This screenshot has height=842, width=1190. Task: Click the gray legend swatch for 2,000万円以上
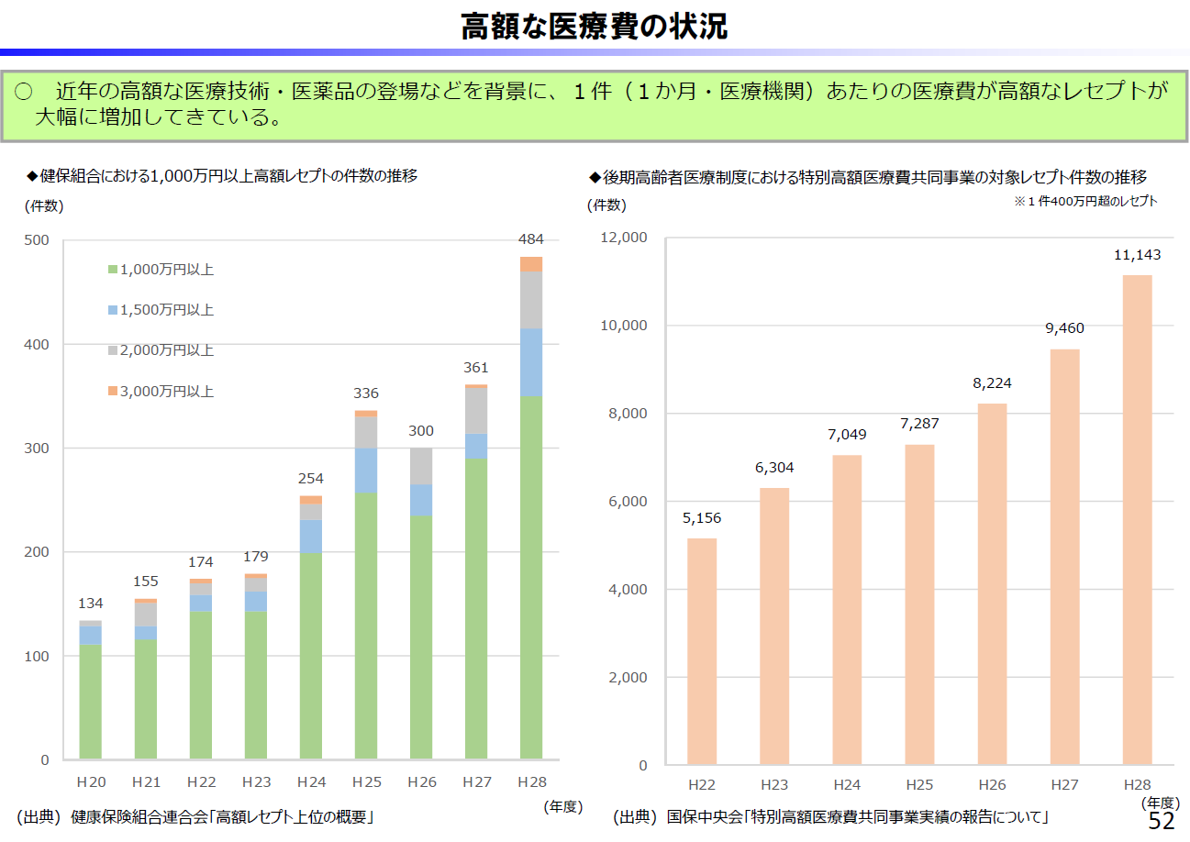113,350
